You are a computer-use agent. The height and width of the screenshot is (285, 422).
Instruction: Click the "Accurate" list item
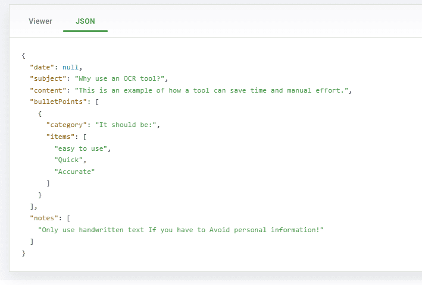tap(74, 172)
